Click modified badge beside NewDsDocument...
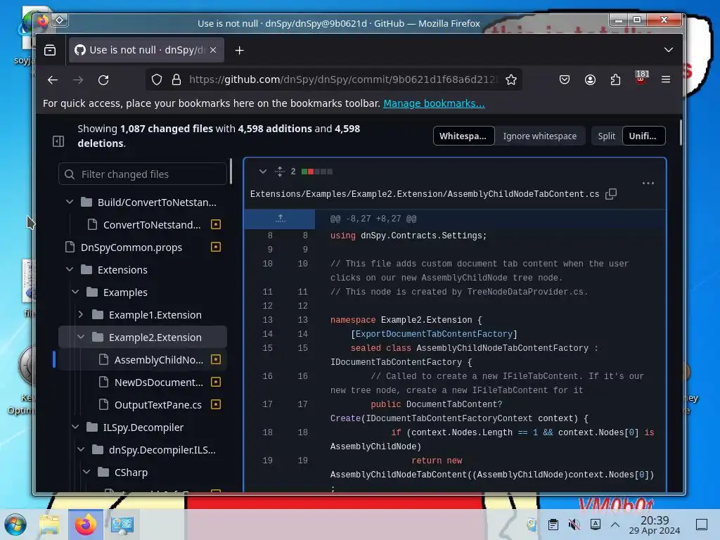This screenshot has height=540, width=720. (215, 382)
